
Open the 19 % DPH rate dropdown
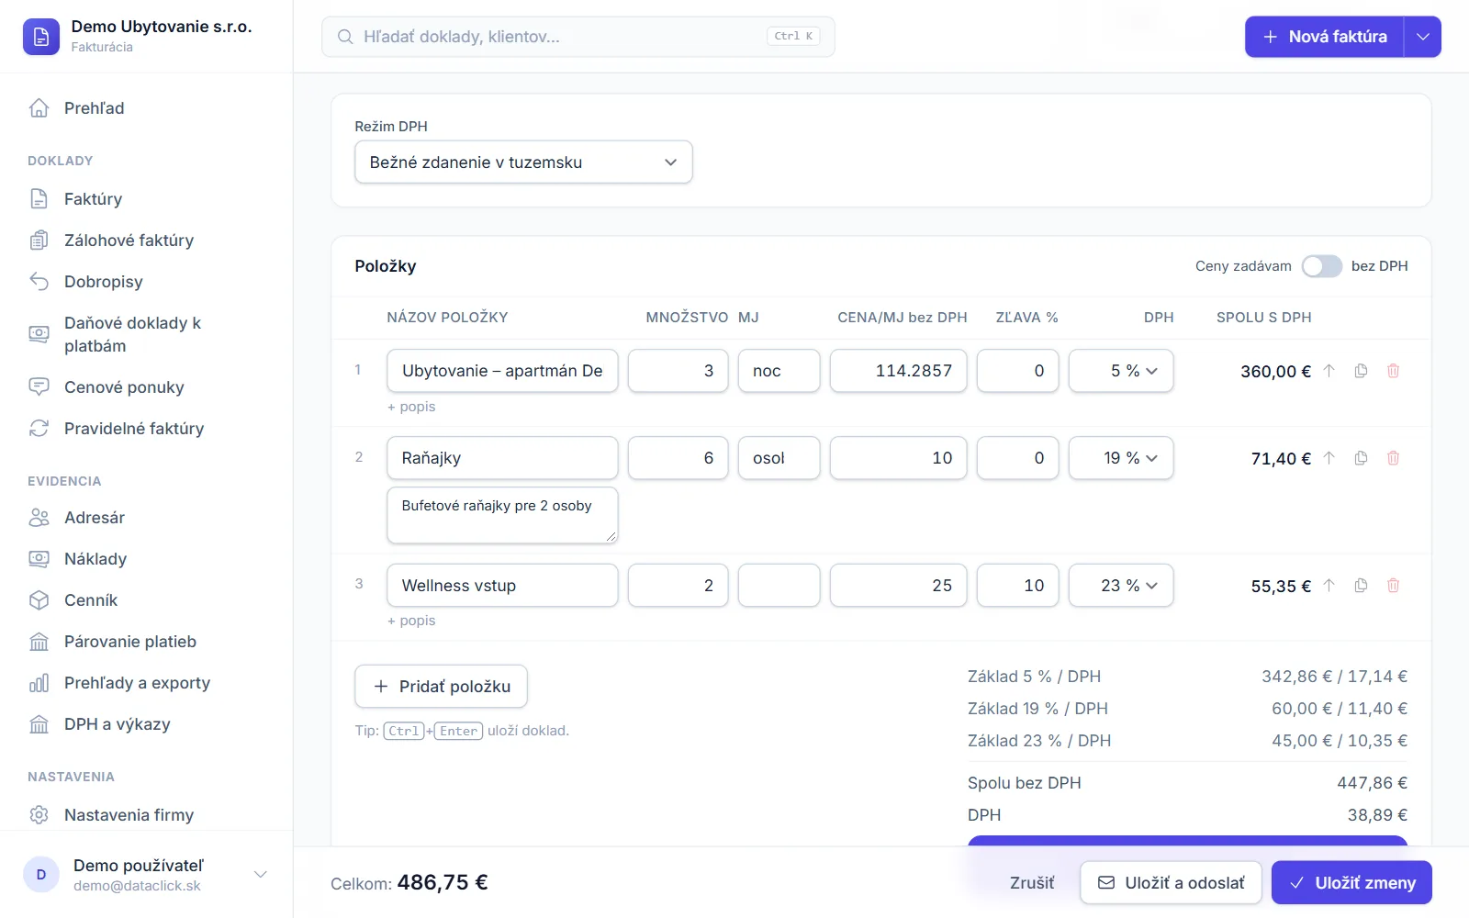pos(1121,458)
